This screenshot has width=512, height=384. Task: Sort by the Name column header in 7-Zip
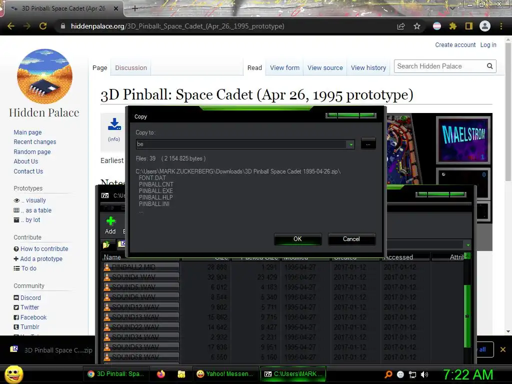tap(140, 257)
